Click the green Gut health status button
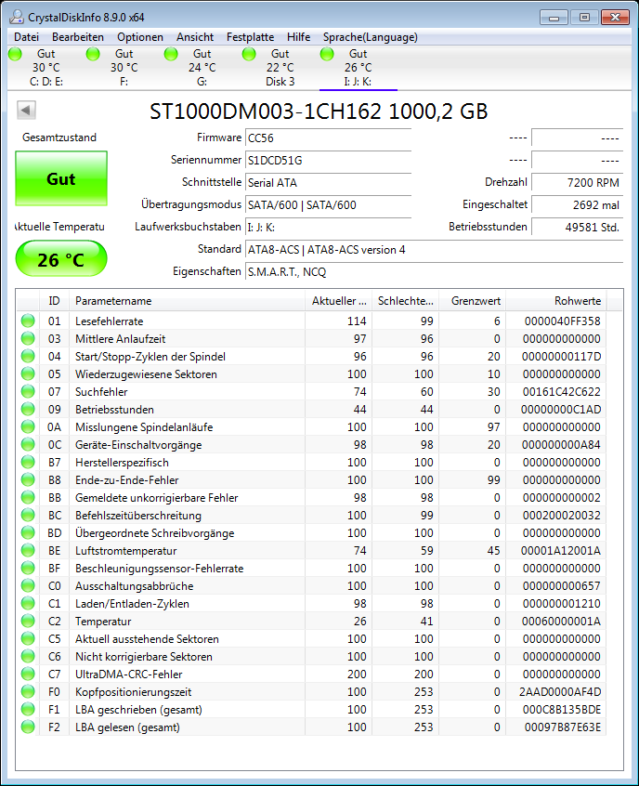Image resolution: width=639 pixels, height=786 pixels. point(61,178)
